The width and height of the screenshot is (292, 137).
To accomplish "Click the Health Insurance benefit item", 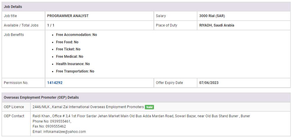I will pos(73,64).
